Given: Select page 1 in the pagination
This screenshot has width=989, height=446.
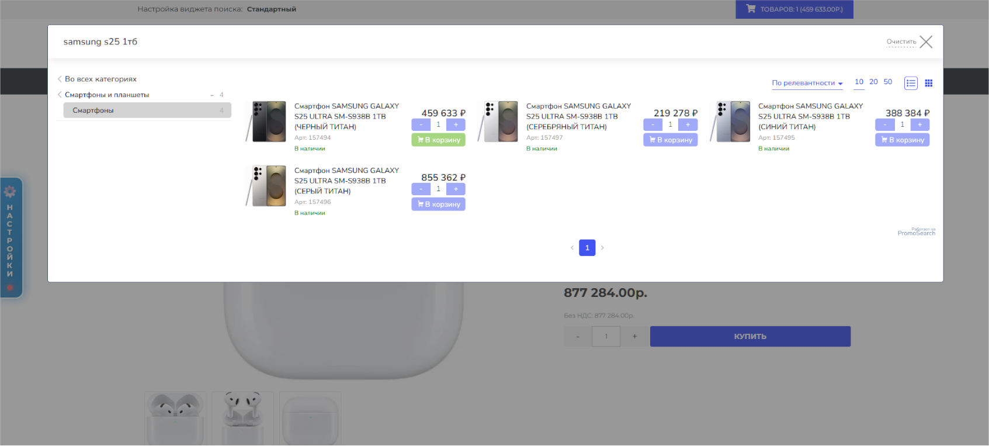Looking at the screenshot, I should pyautogui.click(x=587, y=248).
